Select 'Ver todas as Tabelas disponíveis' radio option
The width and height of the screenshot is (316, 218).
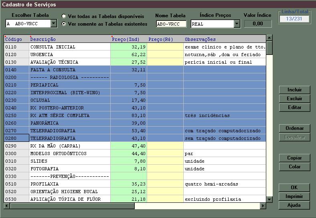point(64,16)
